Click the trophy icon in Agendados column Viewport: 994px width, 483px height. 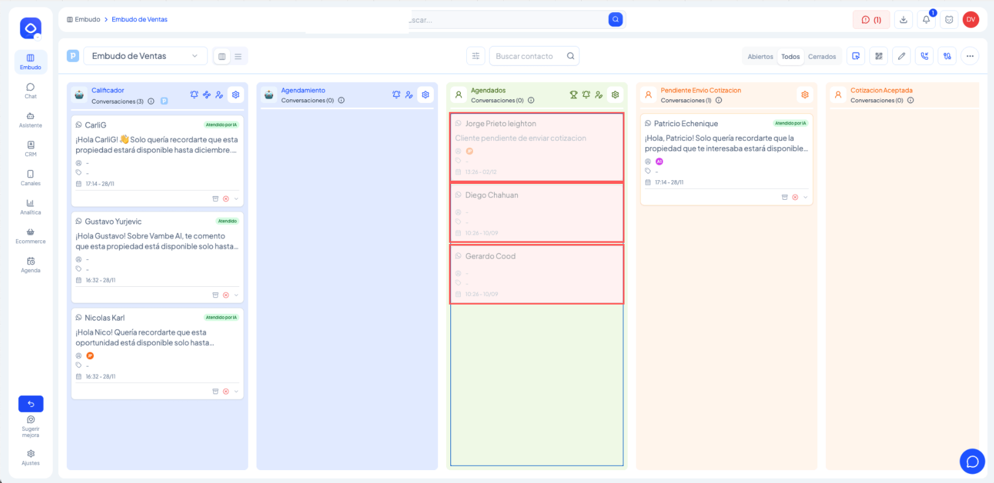[573, 95]
